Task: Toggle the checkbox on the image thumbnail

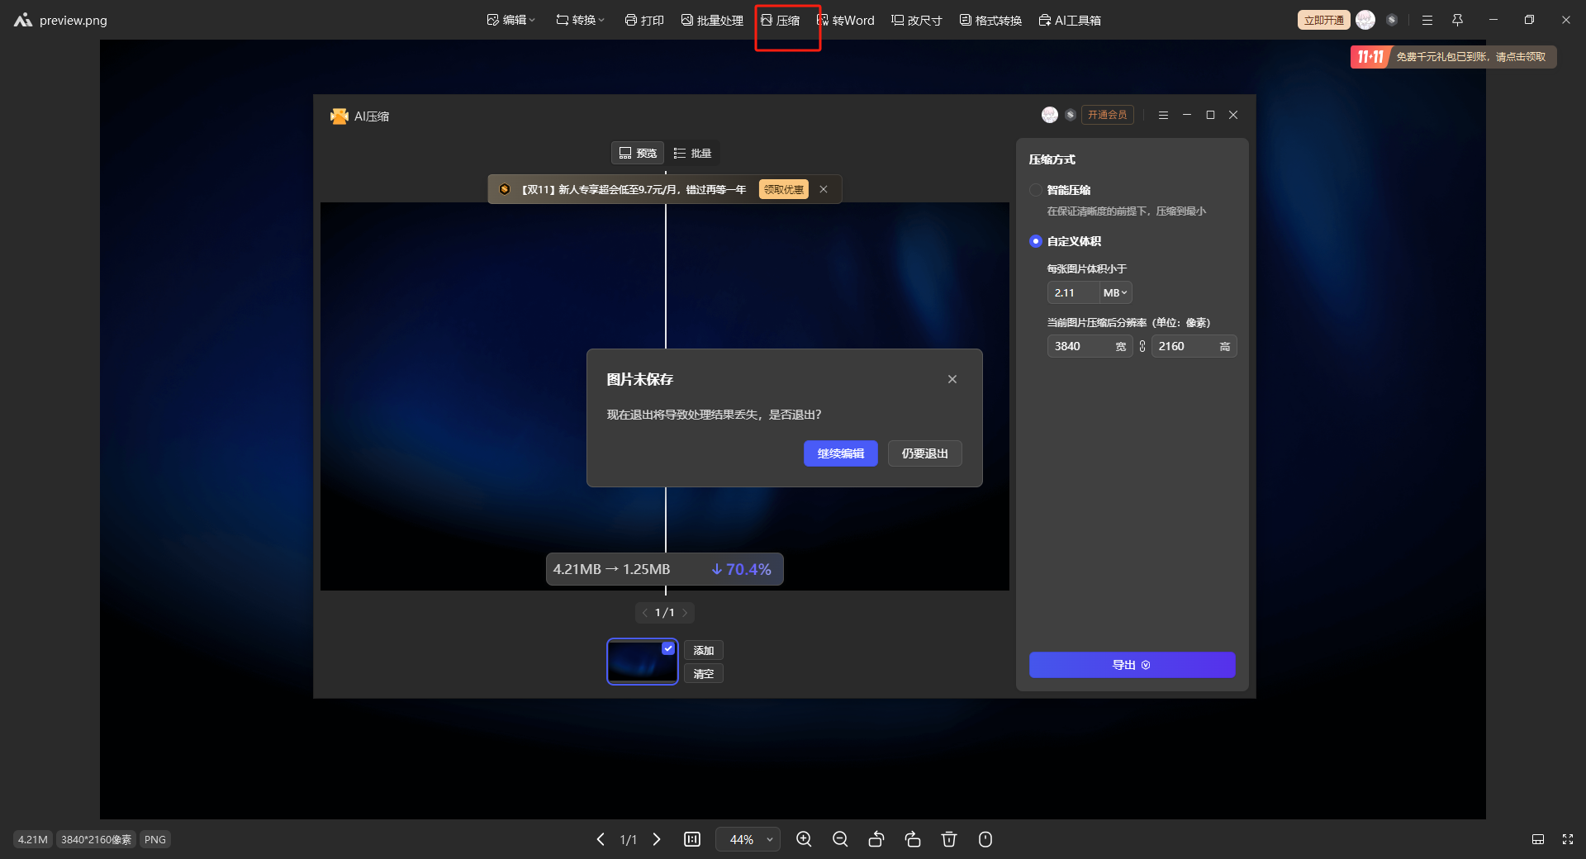Action: [x=668, y=648]
